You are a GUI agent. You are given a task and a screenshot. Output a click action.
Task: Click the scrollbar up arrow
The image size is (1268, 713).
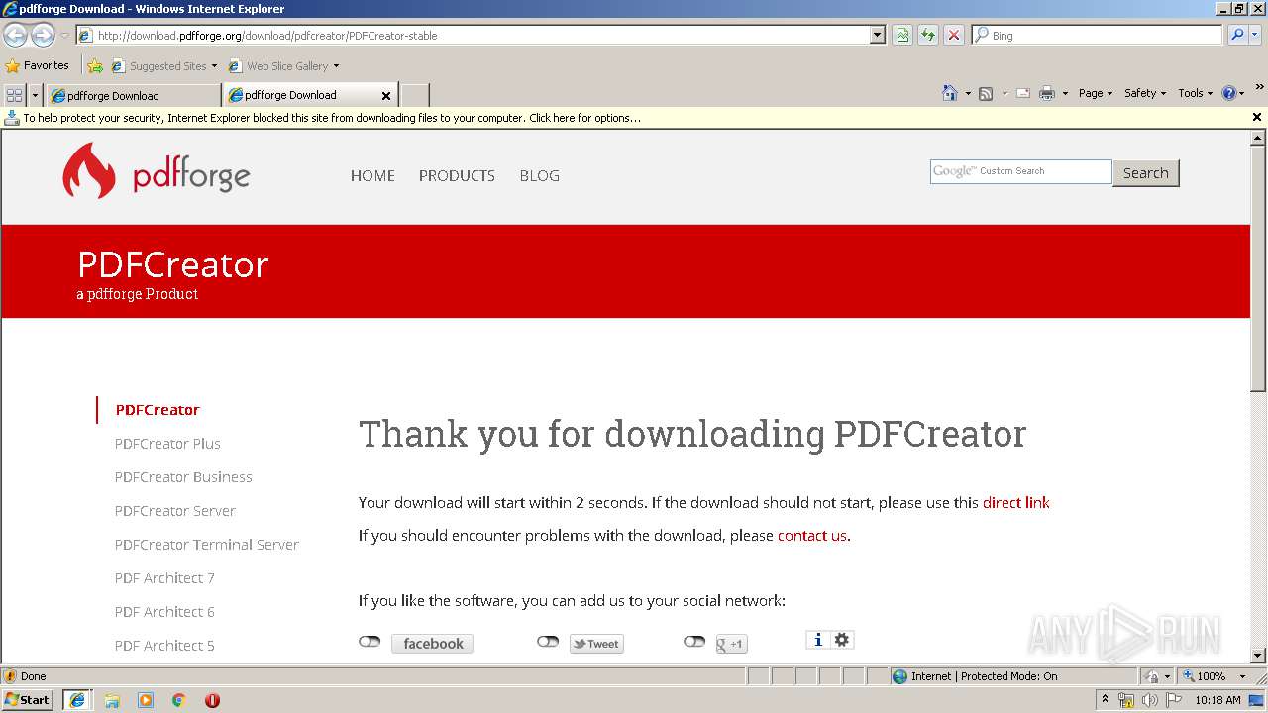click(x=1258, y=138)
